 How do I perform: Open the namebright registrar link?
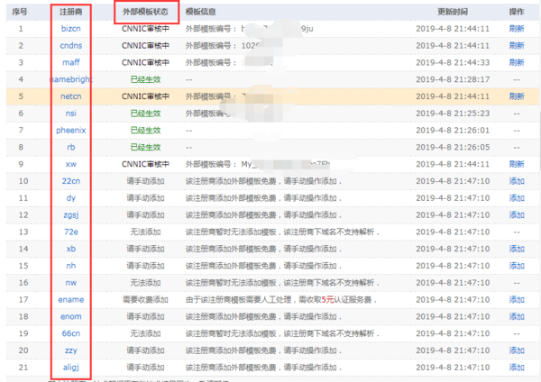(x=70, y=79)
